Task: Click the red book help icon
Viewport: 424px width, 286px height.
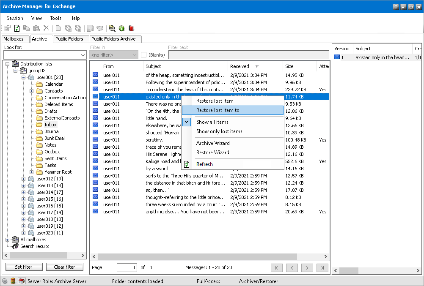Action: (131, 28)
